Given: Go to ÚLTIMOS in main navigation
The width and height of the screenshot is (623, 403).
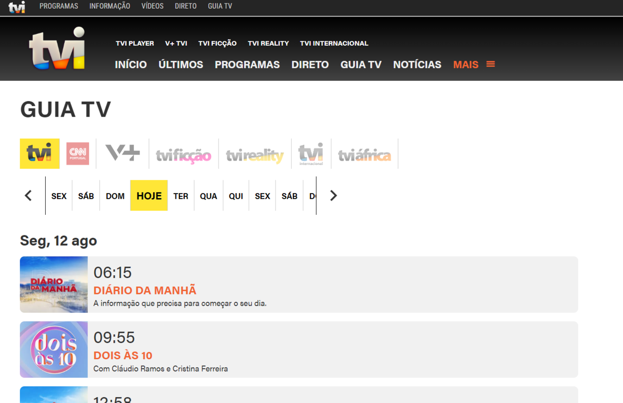Looking at the screenshot, I should click(181, 65).
